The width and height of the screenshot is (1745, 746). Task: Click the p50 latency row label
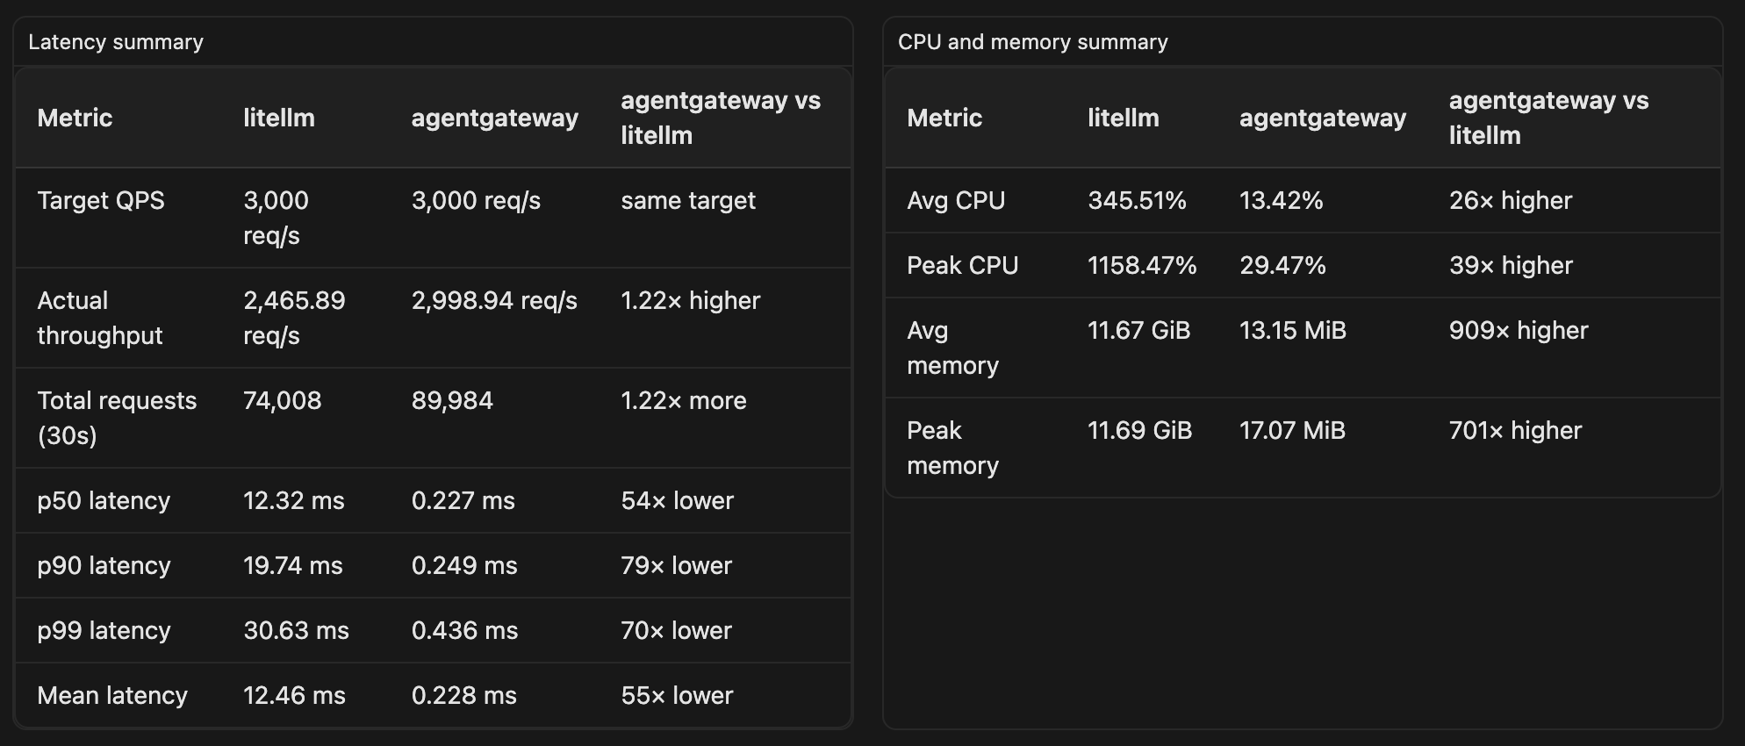(104, 500)
